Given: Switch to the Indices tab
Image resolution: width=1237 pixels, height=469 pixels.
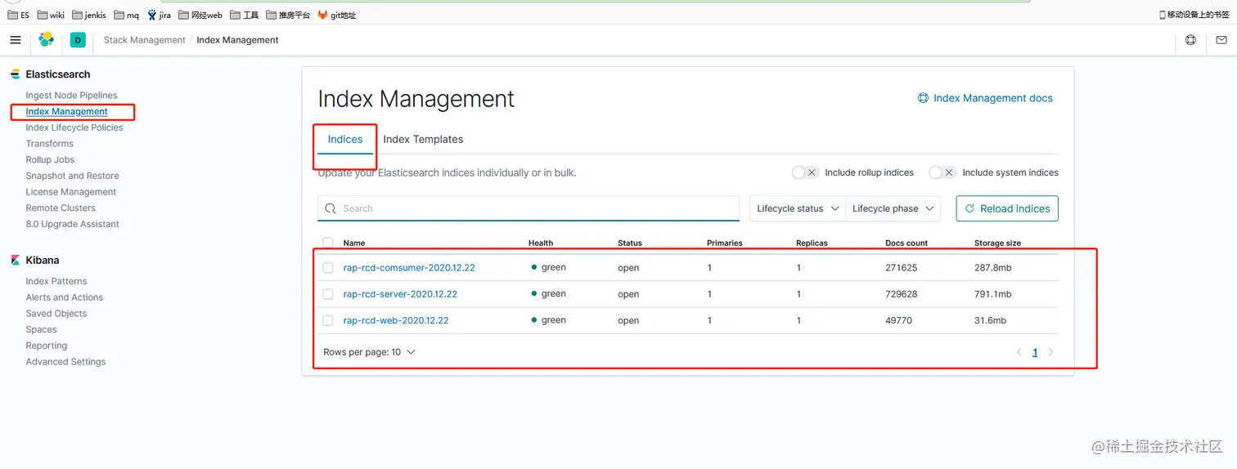Looking at the screenshot, I should pyautogui.click(x=345, y=139).
